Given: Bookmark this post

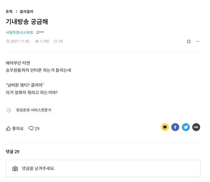Looking at the screenshot, I should tap(189, 42).
